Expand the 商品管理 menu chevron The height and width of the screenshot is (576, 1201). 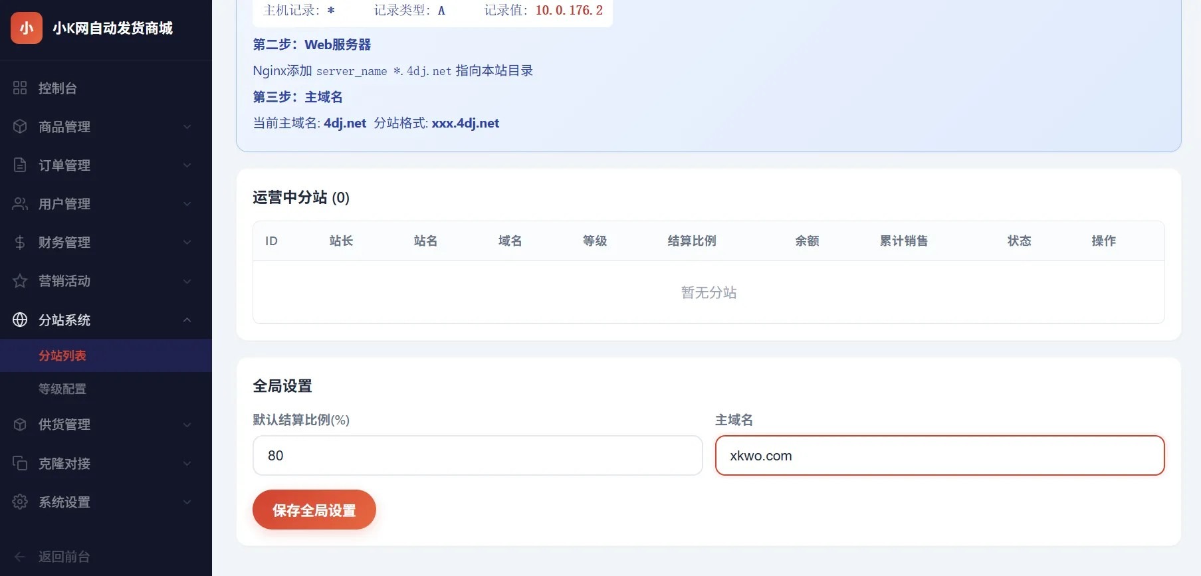point(187,126)
